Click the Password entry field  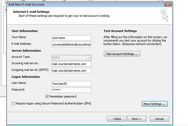[71, 90]
